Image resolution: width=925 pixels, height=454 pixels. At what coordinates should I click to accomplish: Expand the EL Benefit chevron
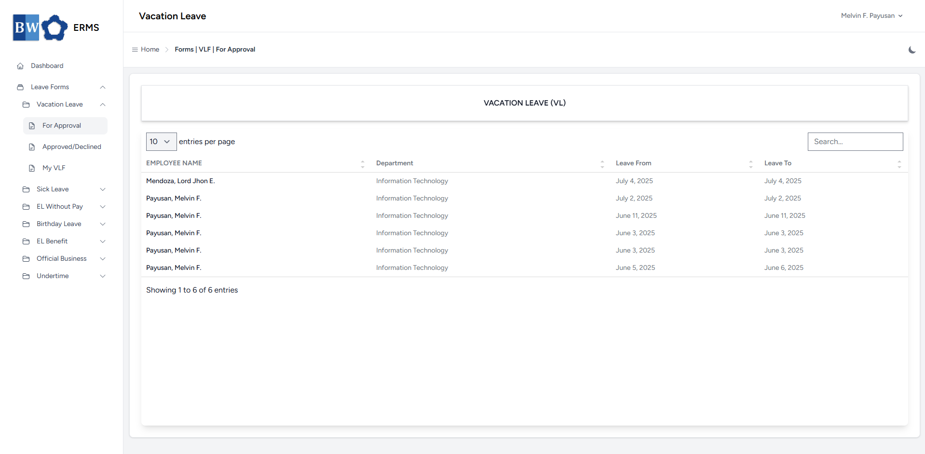(103, 241)
